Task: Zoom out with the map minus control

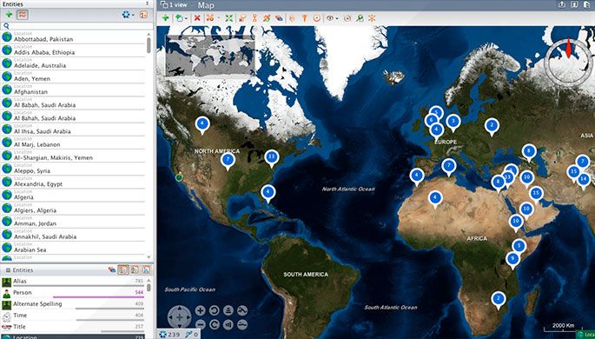Action: click(201, 324)
